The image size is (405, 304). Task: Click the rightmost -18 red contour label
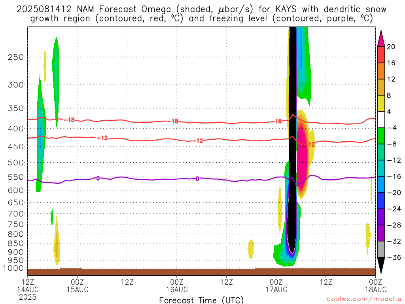tap(276, 121)
